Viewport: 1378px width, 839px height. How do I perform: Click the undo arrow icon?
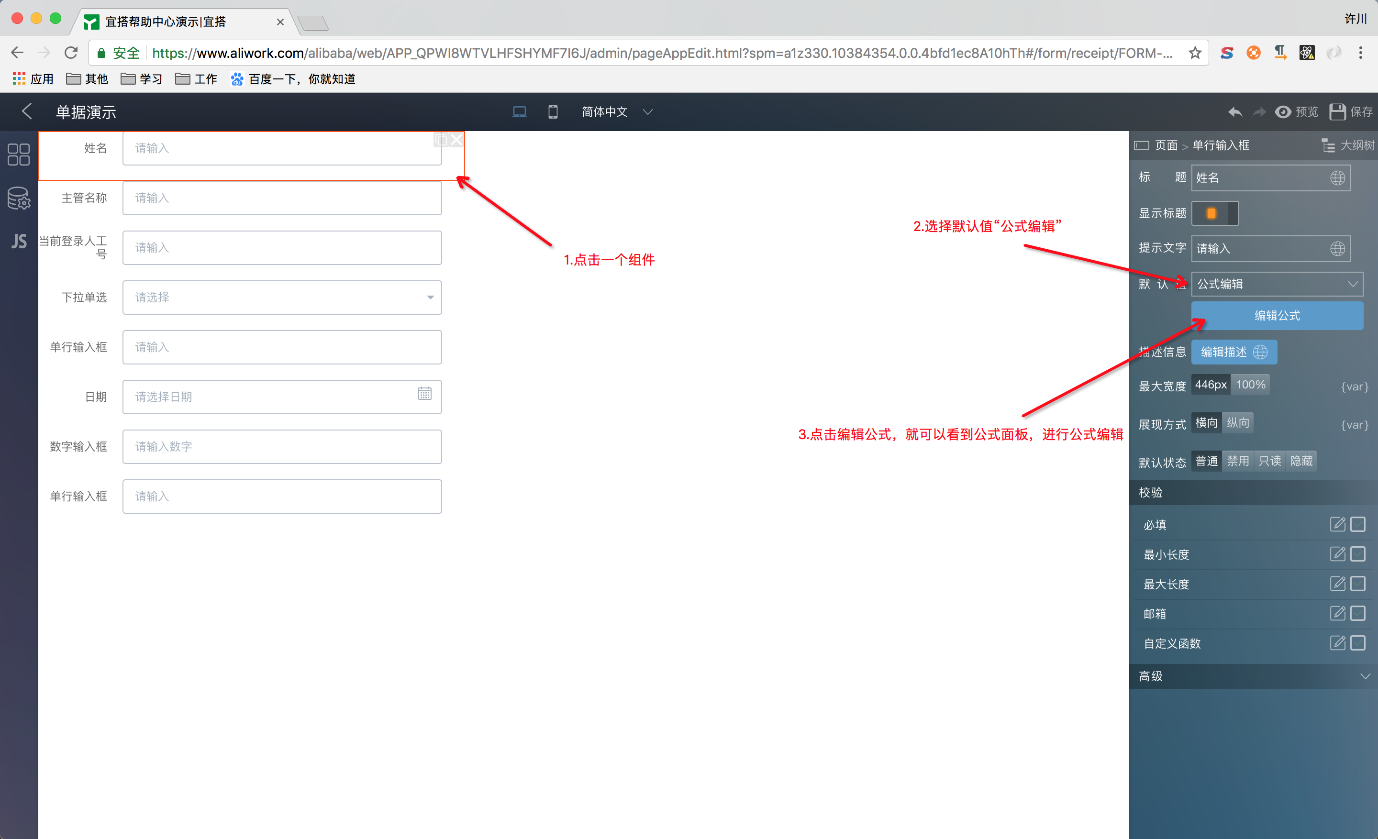tap(1235, 112)
